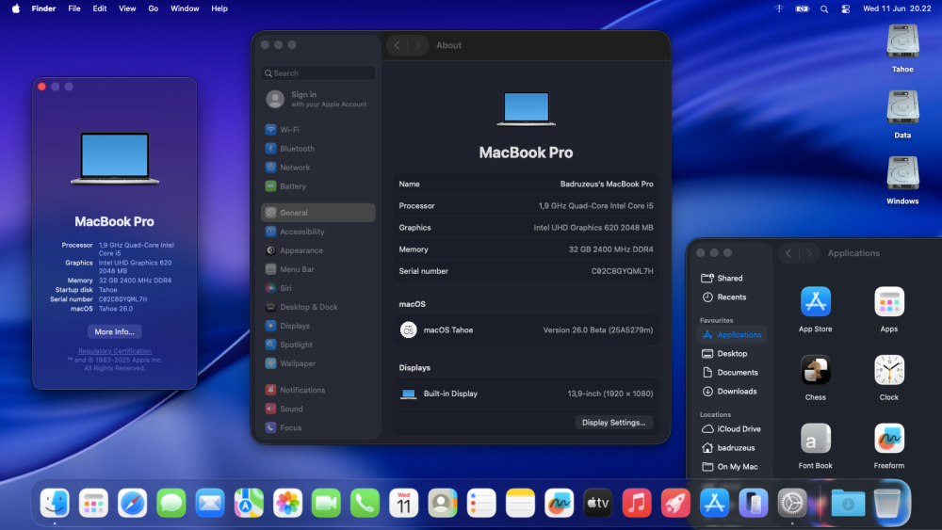Go forward in System Settings
942x530 pixels.
click(x=417, y=45)
